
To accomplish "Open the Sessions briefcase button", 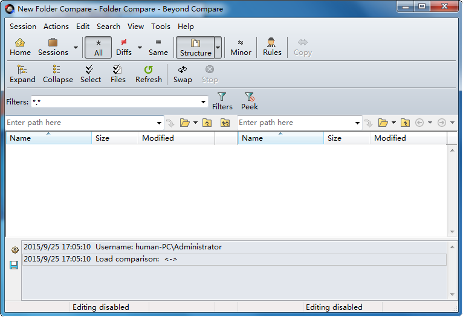I will [x=53, y=47].
